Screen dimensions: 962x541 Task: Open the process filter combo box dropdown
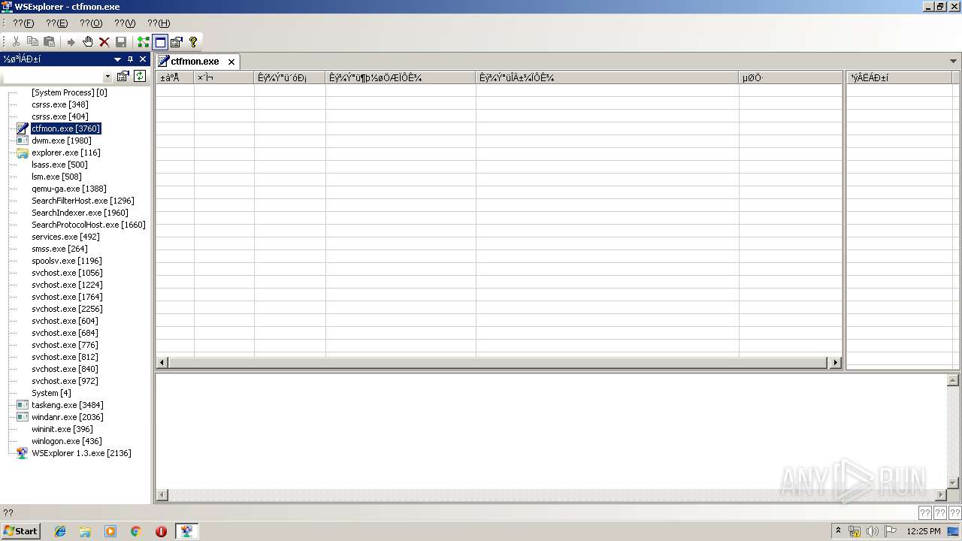point(107,77)
